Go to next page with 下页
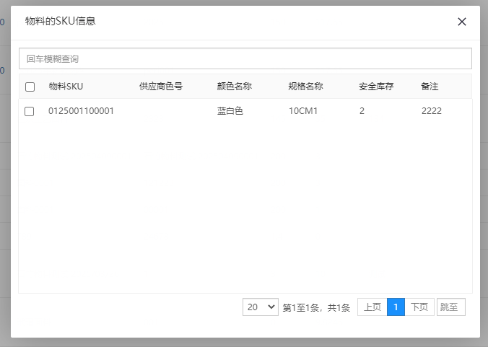Image resolution: width=488 pixels, height=347 pixels. [x=419, y=307]
